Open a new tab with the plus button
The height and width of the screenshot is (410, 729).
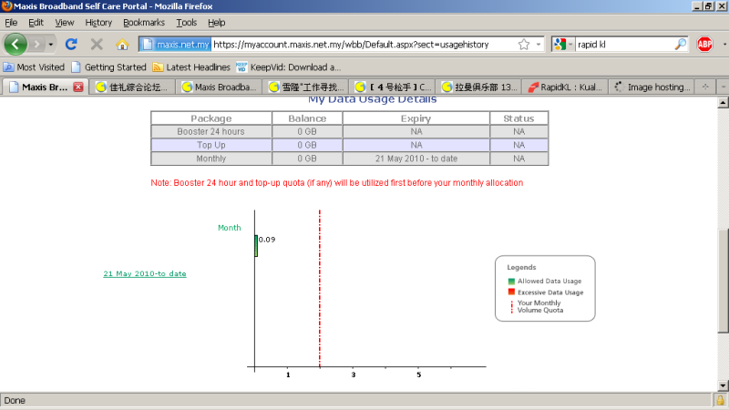click(705, 87)
